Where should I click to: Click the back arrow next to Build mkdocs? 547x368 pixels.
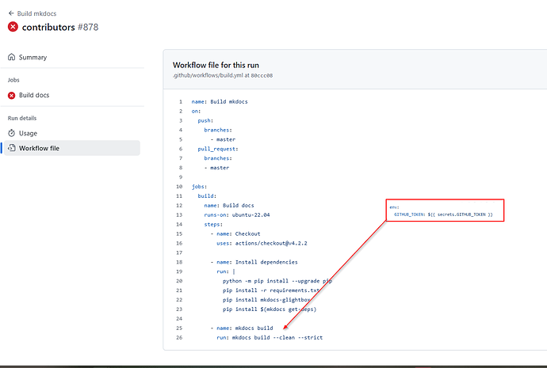pyautogui.click(x=11, y=13)
